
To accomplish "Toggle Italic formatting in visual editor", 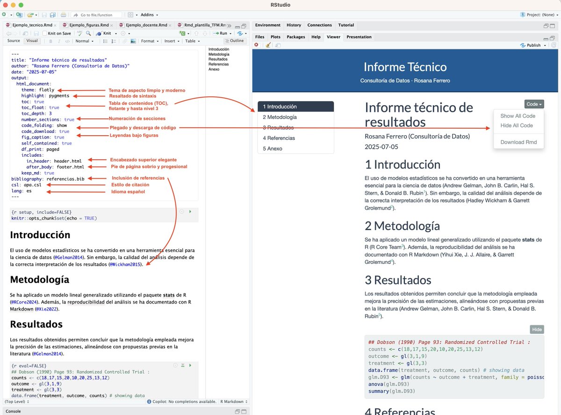I will coord(58,41).
